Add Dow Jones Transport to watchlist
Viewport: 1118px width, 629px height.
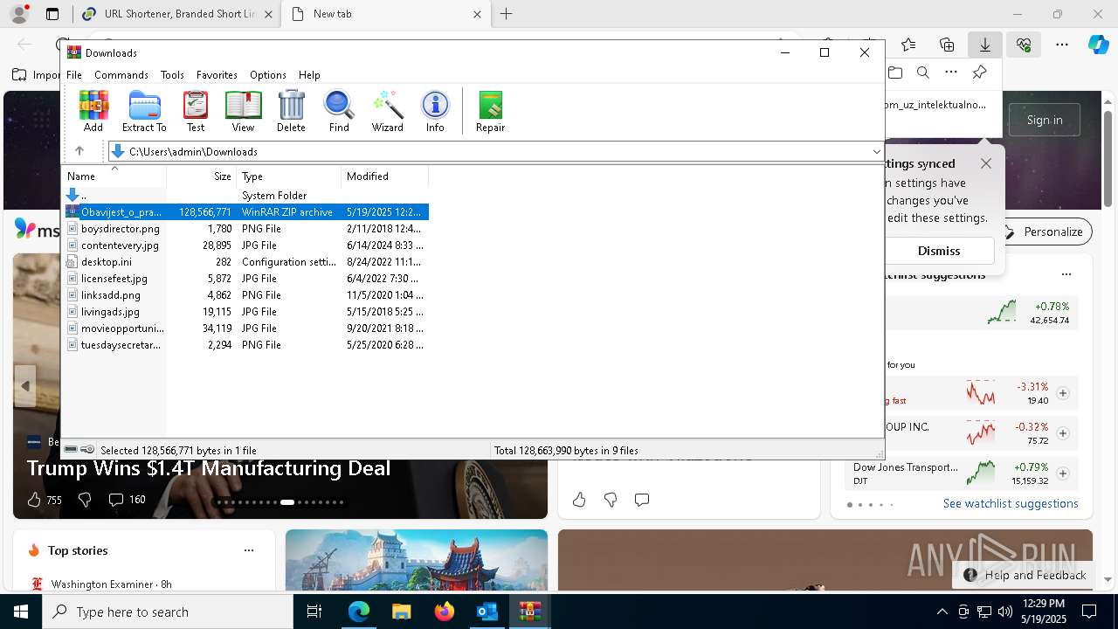click(x=1063, y=473)
